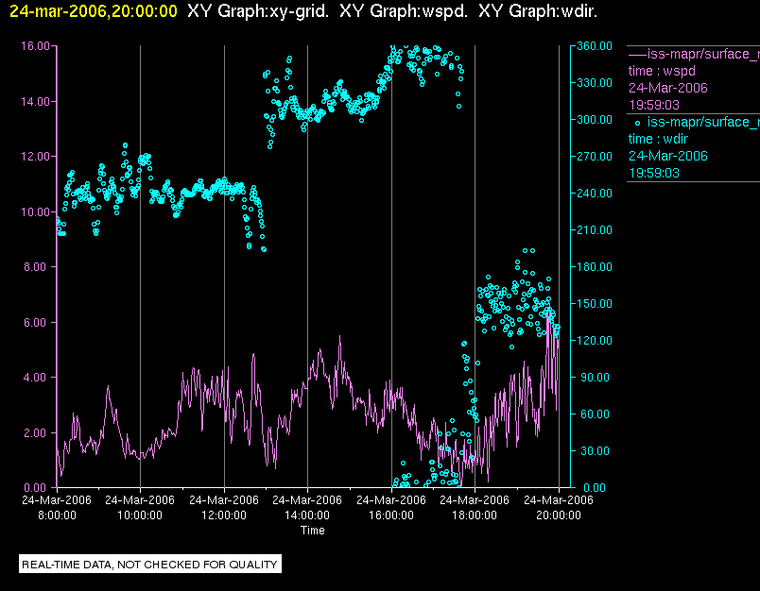
Task: Click the 0.00 label on the right cyan axis
Action: click(x=595, y=487)
